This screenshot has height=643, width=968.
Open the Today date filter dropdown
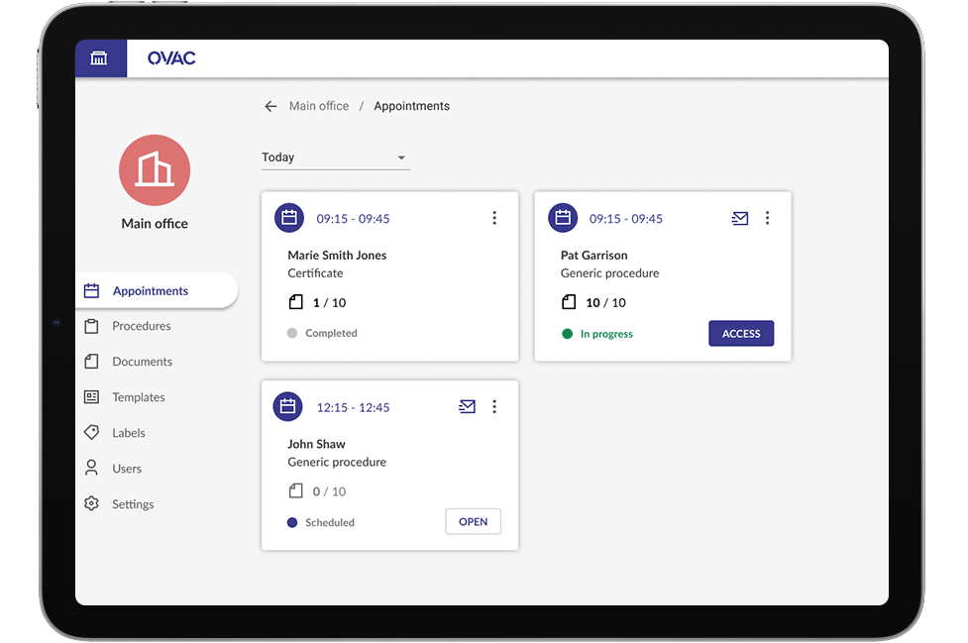coord(335,158)
